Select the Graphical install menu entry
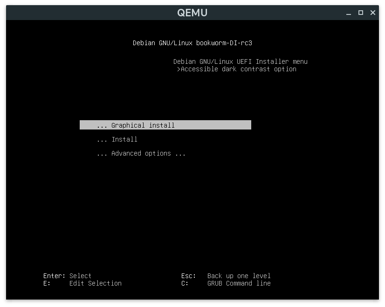This screenshot has height=307, width=385. pyautogui.click(x=165, y=125)
